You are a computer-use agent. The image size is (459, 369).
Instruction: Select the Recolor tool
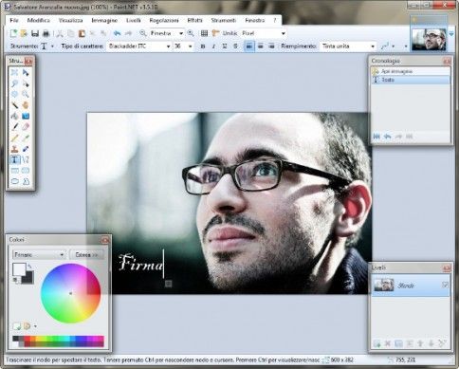26,149
